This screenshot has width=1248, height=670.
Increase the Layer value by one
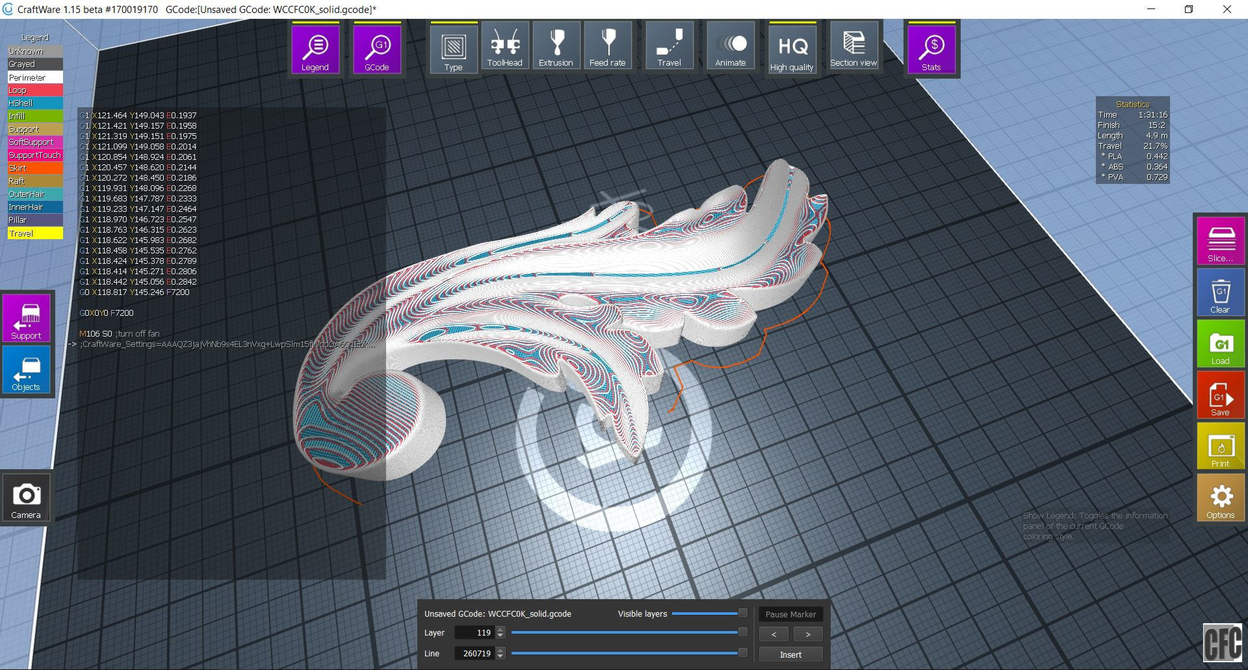pyautogui.click(x=500, y=630)
